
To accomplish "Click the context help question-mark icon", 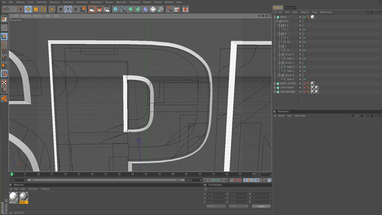I will pyautogui.click(x=169, y=9).
